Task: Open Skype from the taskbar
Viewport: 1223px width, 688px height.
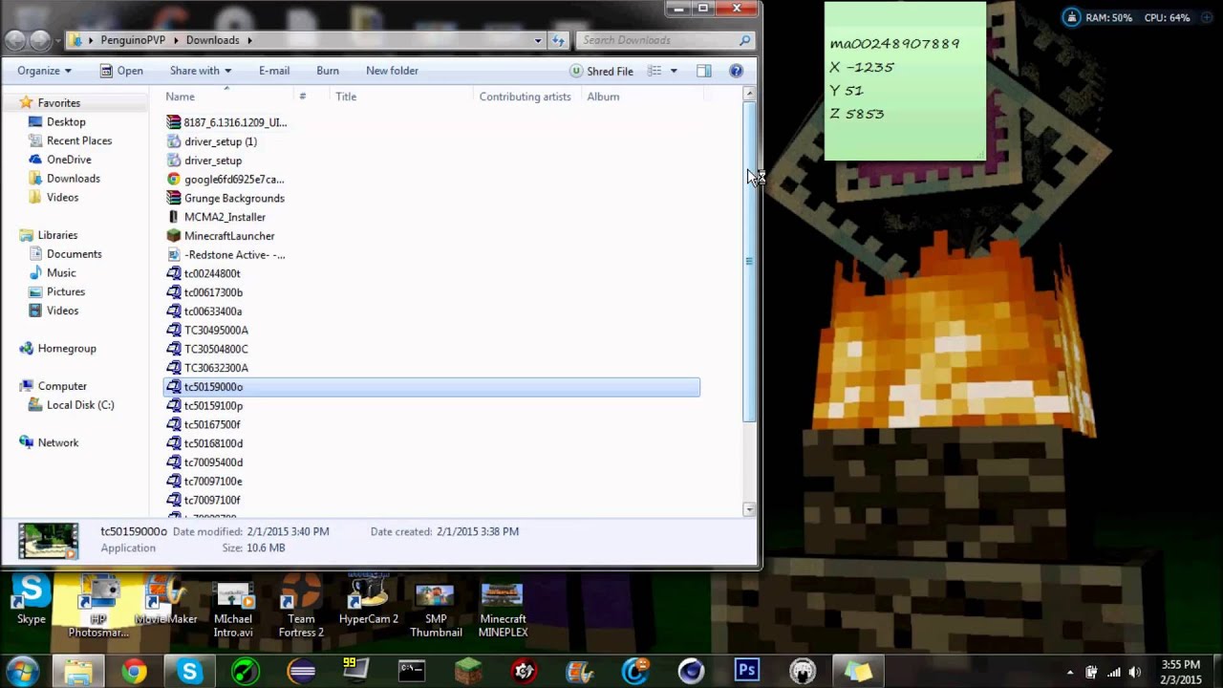Action: pyautogui.click(x=189, y=672)
